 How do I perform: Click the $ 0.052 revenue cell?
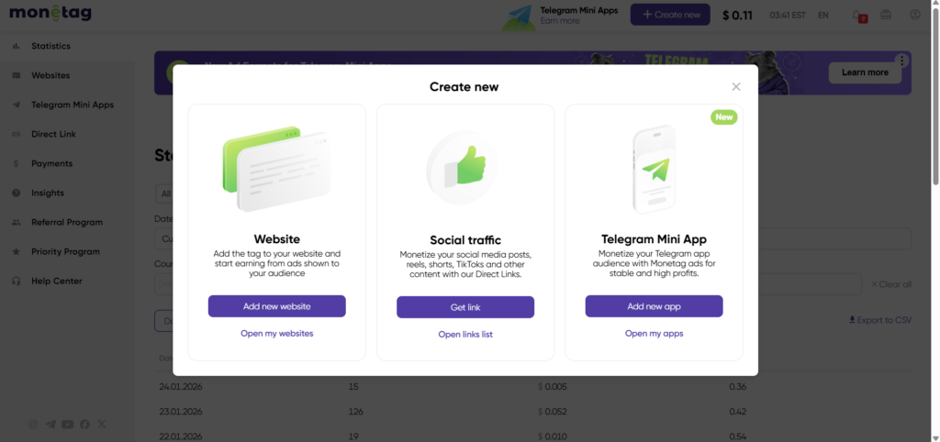click(x=552, y=412)
